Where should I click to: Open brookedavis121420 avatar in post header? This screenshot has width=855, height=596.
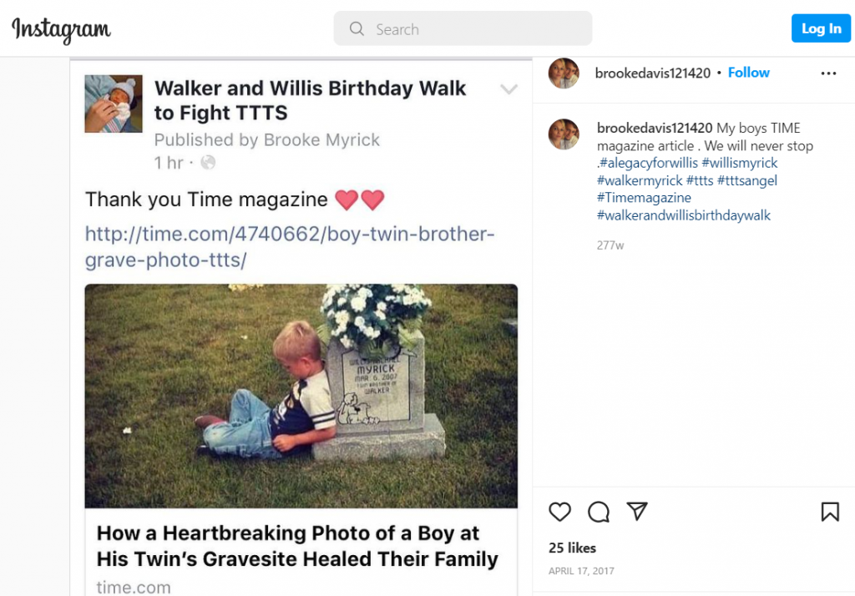click(x=564, y=73)
